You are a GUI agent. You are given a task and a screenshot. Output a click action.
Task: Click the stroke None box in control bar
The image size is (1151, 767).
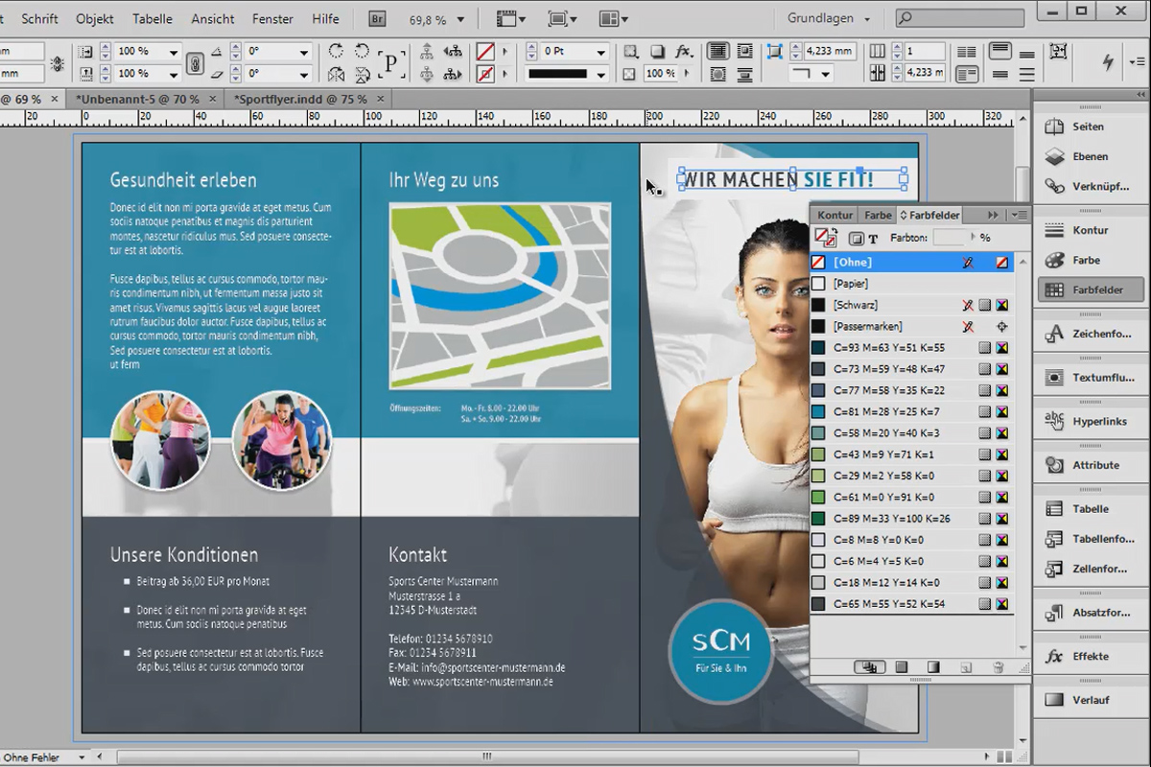(486, 74)
